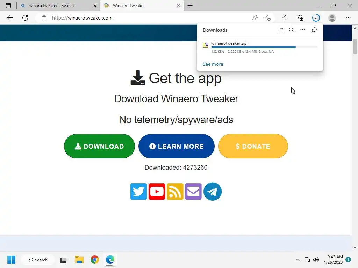358x268 pixels.
Task: Click the taskbar Search box
Action: (38, 260)
